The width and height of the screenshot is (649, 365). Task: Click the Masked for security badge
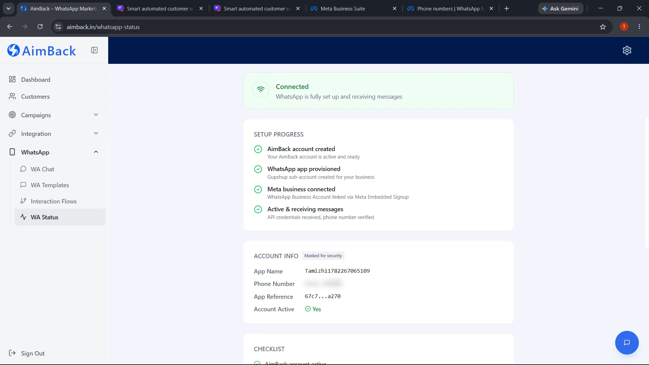(323, 256)
